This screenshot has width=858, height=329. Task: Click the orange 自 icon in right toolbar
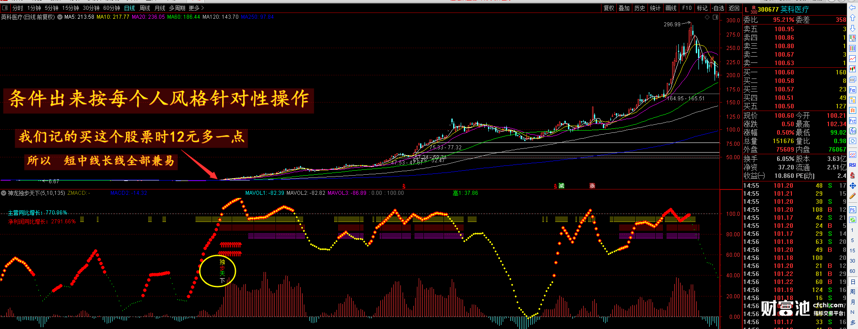point(853,111)
